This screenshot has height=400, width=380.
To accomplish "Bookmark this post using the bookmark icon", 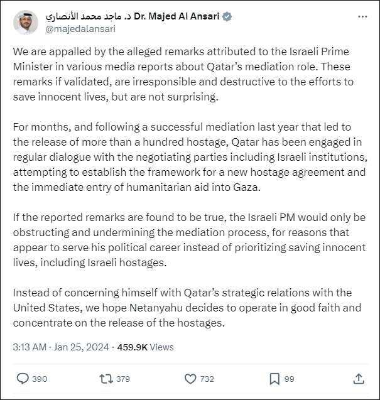I will point(274,379).
